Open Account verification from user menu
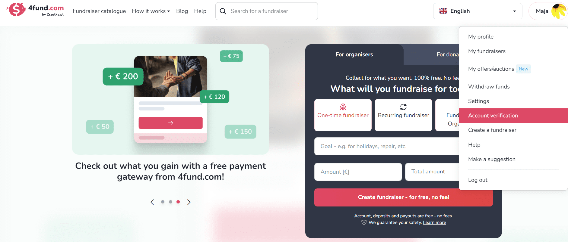Screen dimensions: 568x242 pyautogui.click(x=513, y=116)
